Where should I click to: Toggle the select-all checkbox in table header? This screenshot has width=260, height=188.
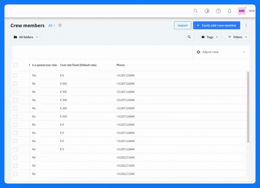(x=15, y=65)
